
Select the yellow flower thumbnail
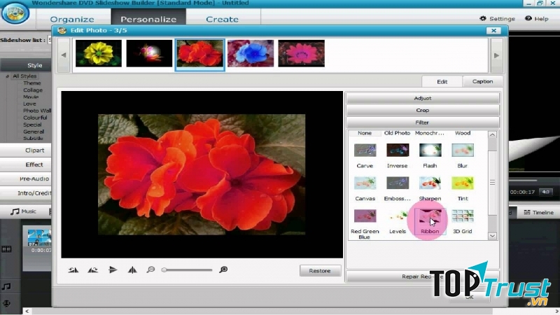tap(99, 54)
